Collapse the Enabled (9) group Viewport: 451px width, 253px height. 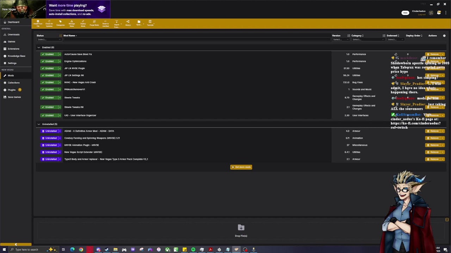39,47
